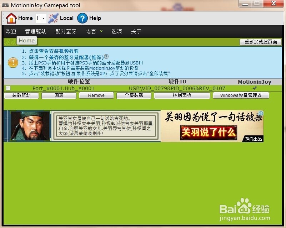This screenshot has width=286, height=228.
Task: Click the gamepad icon in the title bar
Action: (5, 5)
